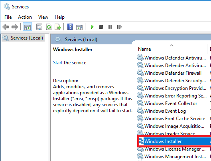Click the green Start Service button
Viewport: 211px width, 161px height.
click(92, 27)
